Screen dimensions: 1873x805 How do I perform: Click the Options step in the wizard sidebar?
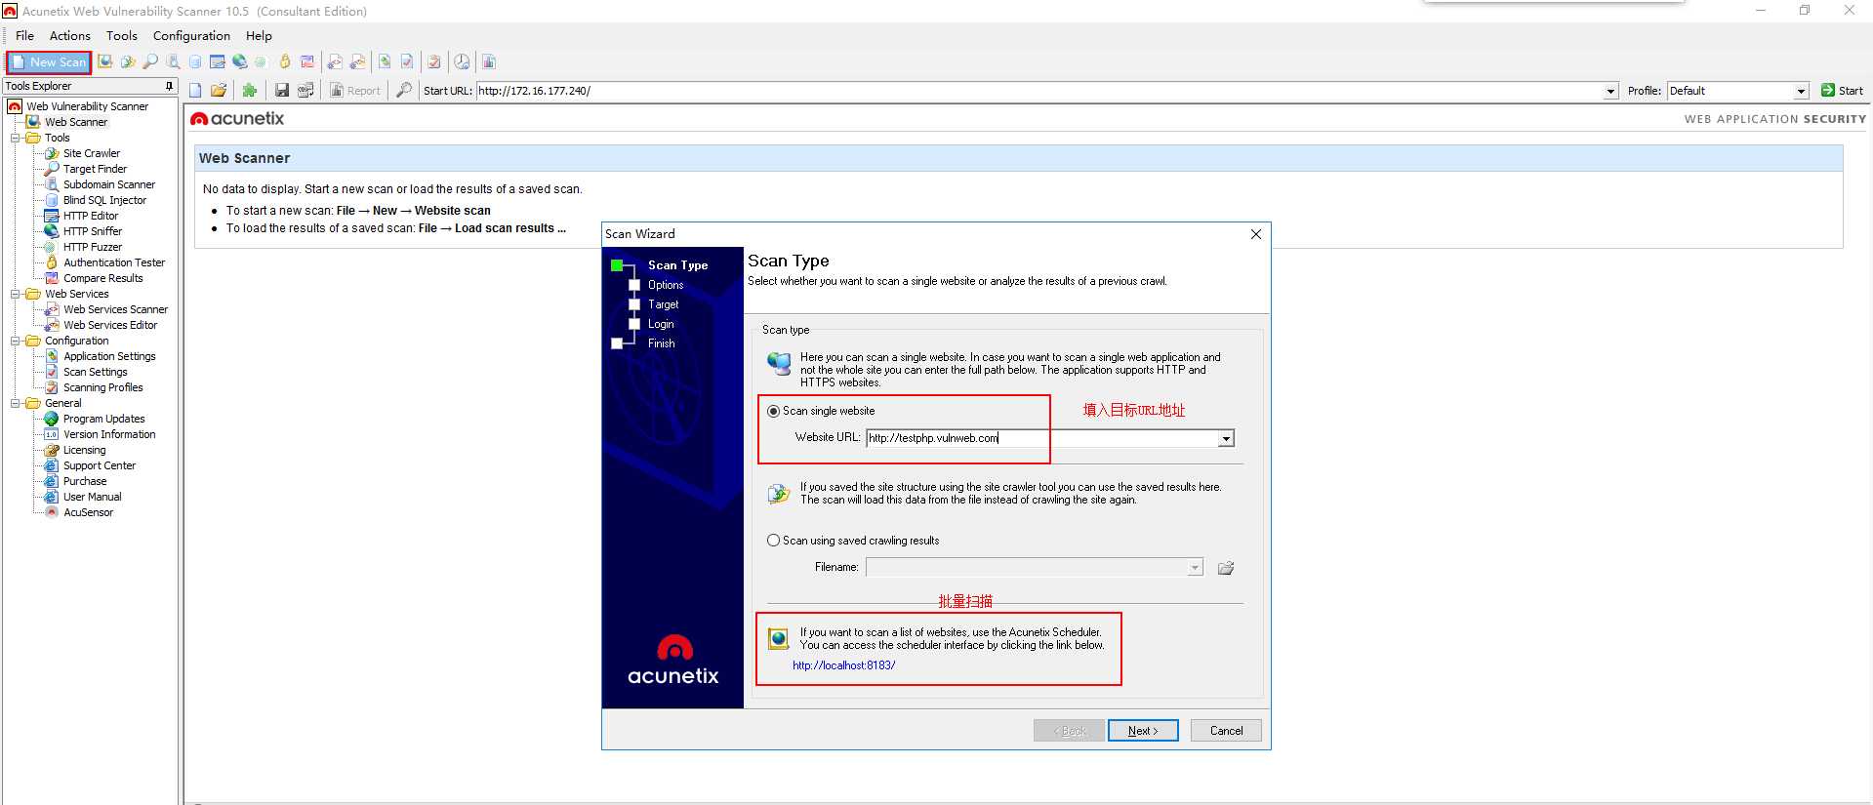pyautogui.click(x=666, y=285)
